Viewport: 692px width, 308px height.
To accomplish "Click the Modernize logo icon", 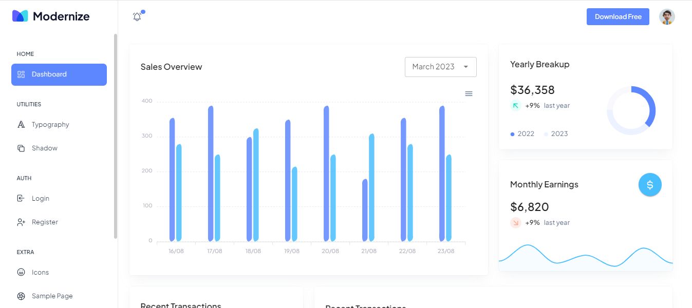I will 20,16.
